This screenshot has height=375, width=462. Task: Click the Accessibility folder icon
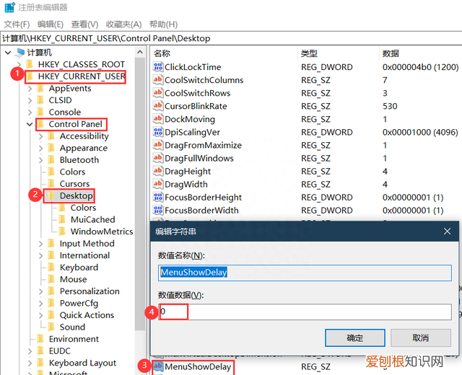pyautogui.click(x=51, y=136)
